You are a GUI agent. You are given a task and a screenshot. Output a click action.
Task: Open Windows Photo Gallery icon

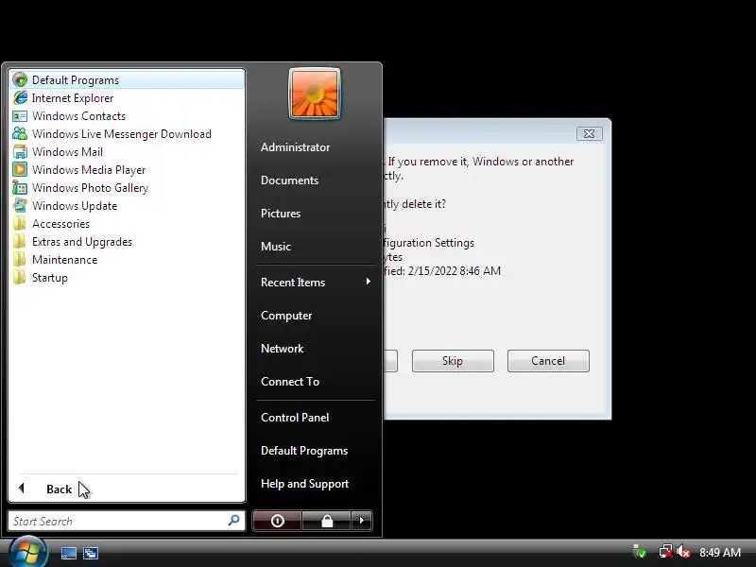20,187
